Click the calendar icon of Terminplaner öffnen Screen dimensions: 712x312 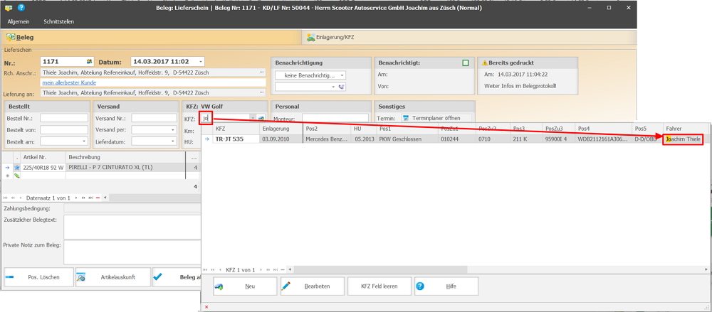click(x=406, y=118)
